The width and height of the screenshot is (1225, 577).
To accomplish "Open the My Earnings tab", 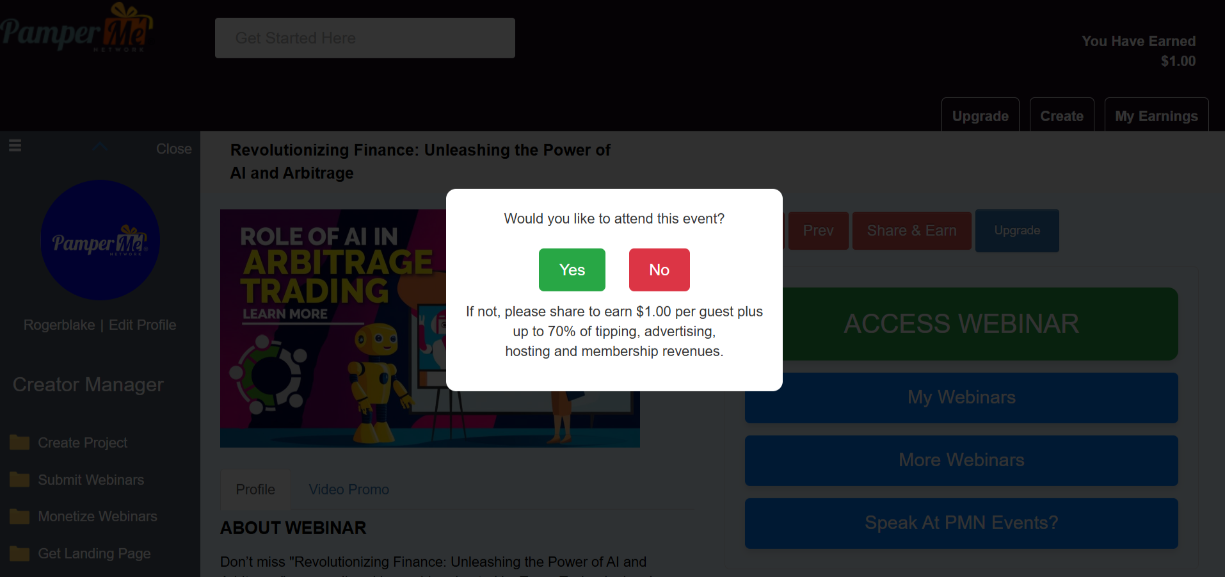I will click(1157, 115).
